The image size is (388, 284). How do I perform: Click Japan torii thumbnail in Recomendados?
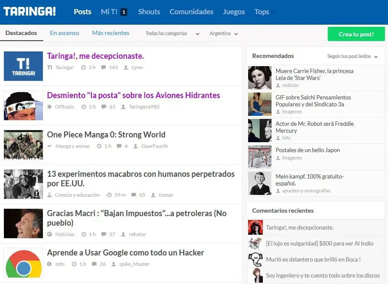[259, 157]
